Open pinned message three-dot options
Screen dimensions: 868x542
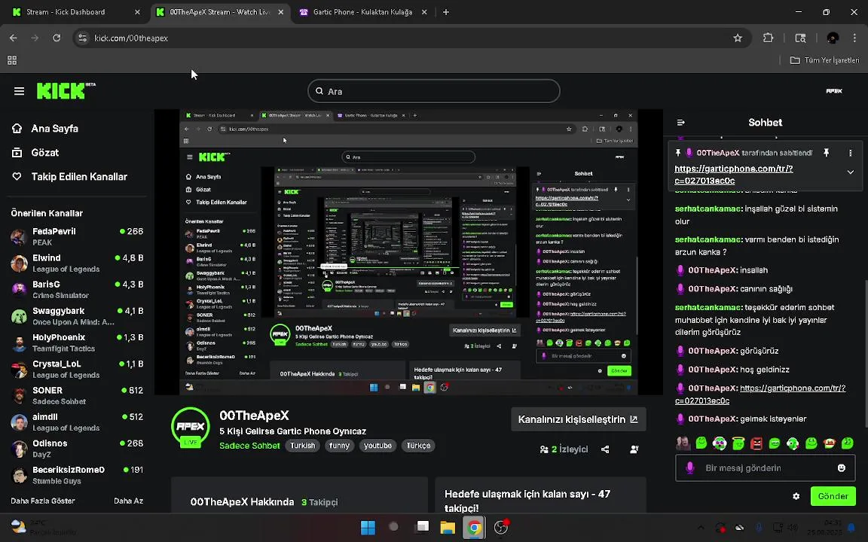[x=850, y=153]
